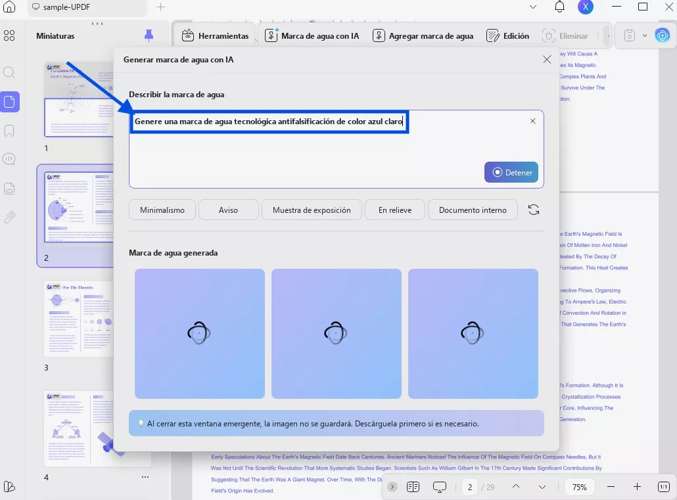Open the bookmarks panel icon
The width and height of the screenshot is (677, 500).
[9, 131]
